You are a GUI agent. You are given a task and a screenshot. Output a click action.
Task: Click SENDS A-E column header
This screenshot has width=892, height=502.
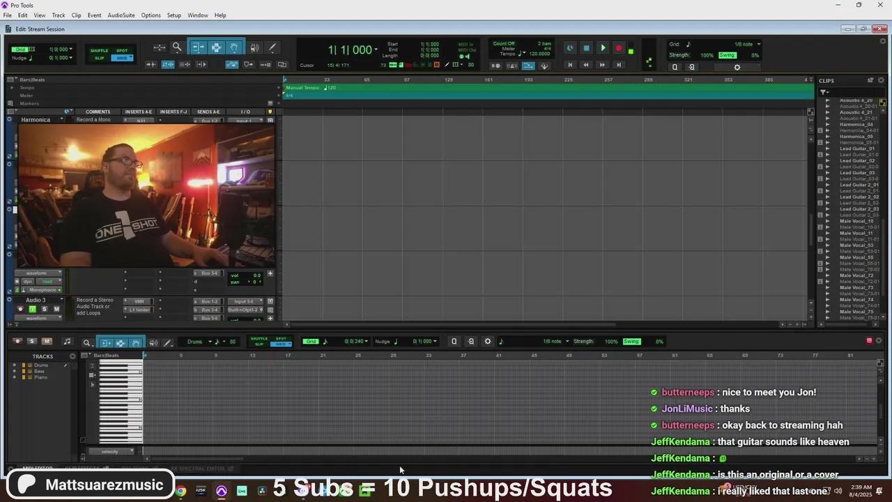(208, 112)
